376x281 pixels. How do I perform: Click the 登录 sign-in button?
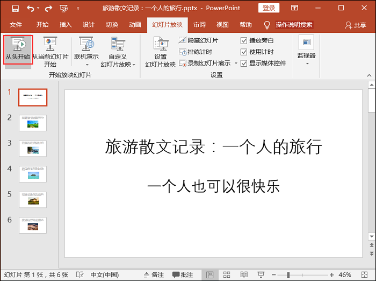[269, 8]
